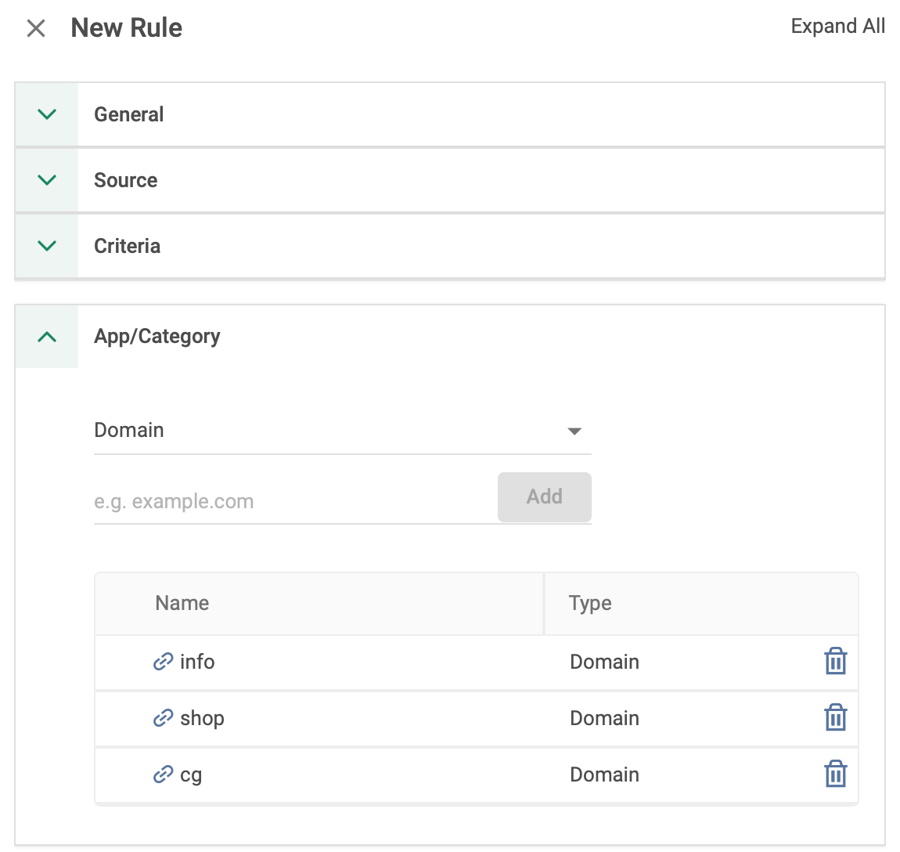Click the Criteria section title
This screenshot has width=900, height=852.
click(x=127, y=246)
